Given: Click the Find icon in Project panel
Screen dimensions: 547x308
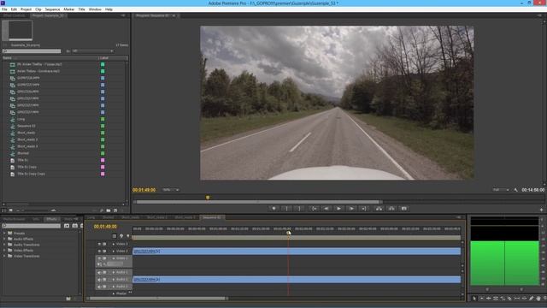Looking at the screenshot, I should 102,210.
